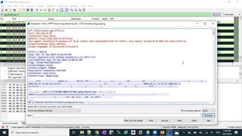The image size is (242, 136).
Task: Expand the Timestamps tree item
Action: (x=5, y=74)
